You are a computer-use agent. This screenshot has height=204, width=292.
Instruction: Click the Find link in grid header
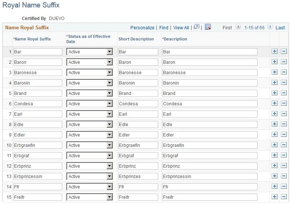click(164, 28)
